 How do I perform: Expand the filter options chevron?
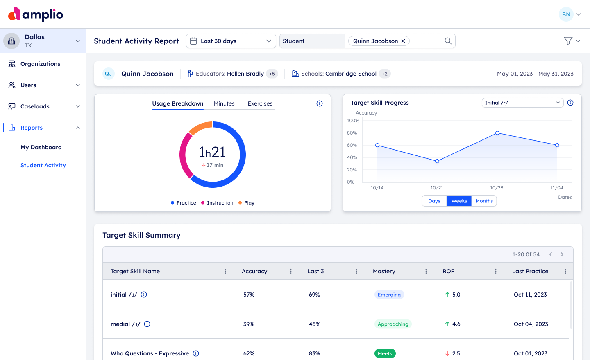tap(578, 41)
